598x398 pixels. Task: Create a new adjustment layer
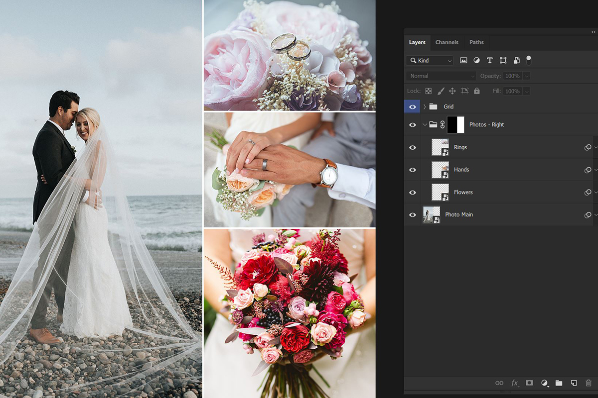pos(544,383)
